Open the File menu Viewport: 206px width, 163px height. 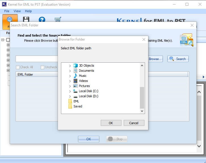coord(7,11)
